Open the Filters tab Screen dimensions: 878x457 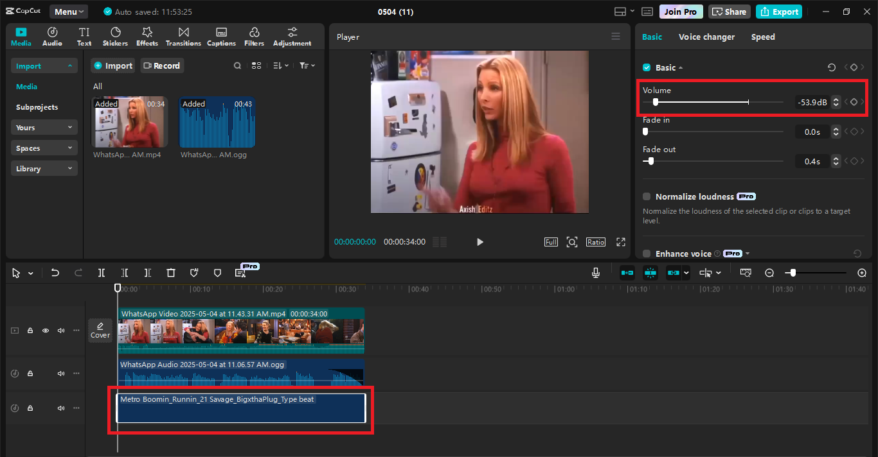pos(254,37)
